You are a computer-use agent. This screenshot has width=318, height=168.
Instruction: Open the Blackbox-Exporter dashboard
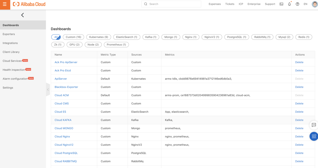[66, 87]
